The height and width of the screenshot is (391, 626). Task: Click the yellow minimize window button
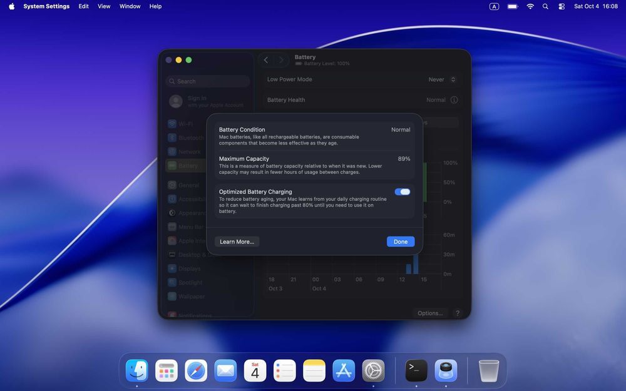tap(178, 60)
